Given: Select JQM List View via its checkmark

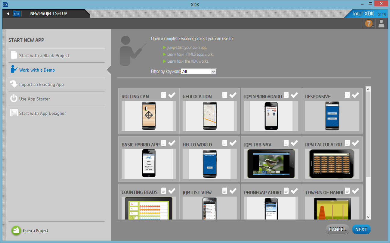Looking at the screenshot, I should pos(233,191).
